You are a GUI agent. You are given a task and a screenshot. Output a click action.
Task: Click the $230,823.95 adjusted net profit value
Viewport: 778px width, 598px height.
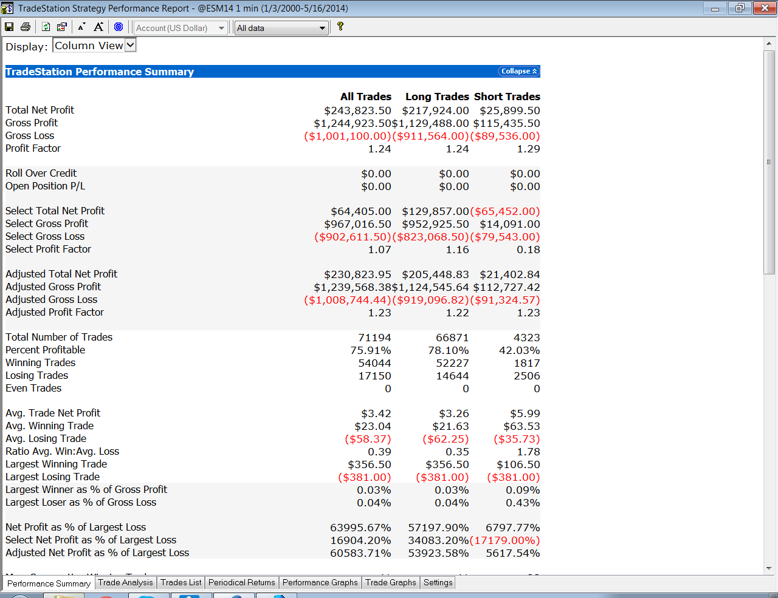[357, 274]
